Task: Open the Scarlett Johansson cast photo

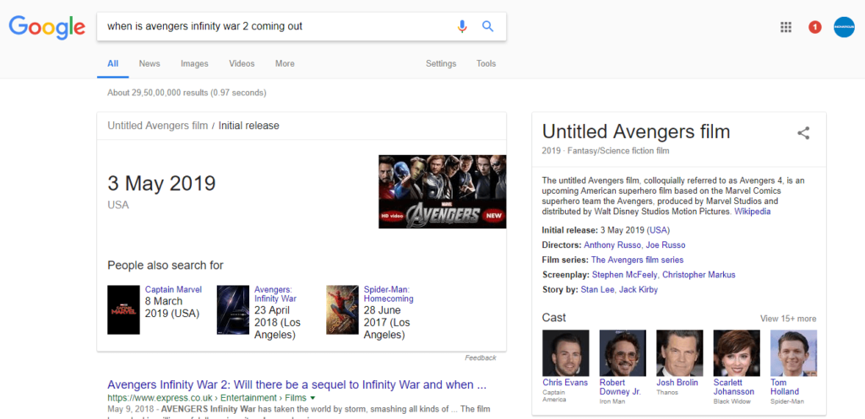Action: [x=737, y=353]
